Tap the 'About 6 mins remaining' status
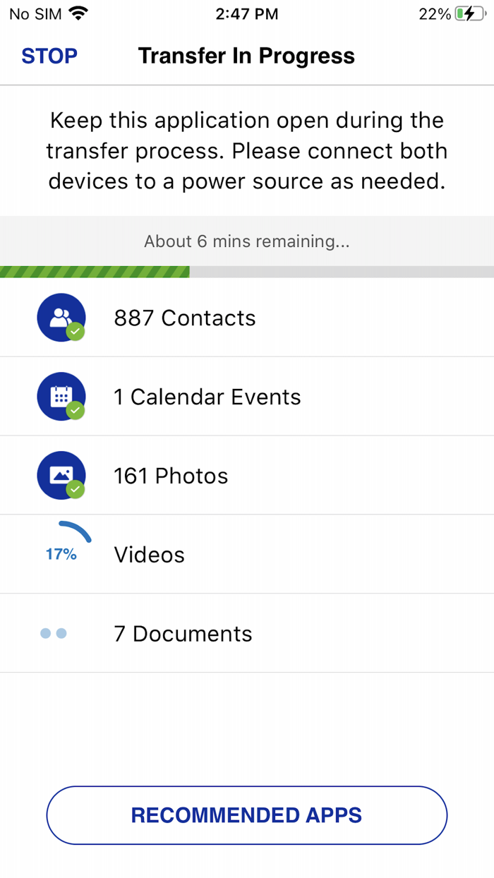This screenshot has width=494, height=878. click(247, 241)
